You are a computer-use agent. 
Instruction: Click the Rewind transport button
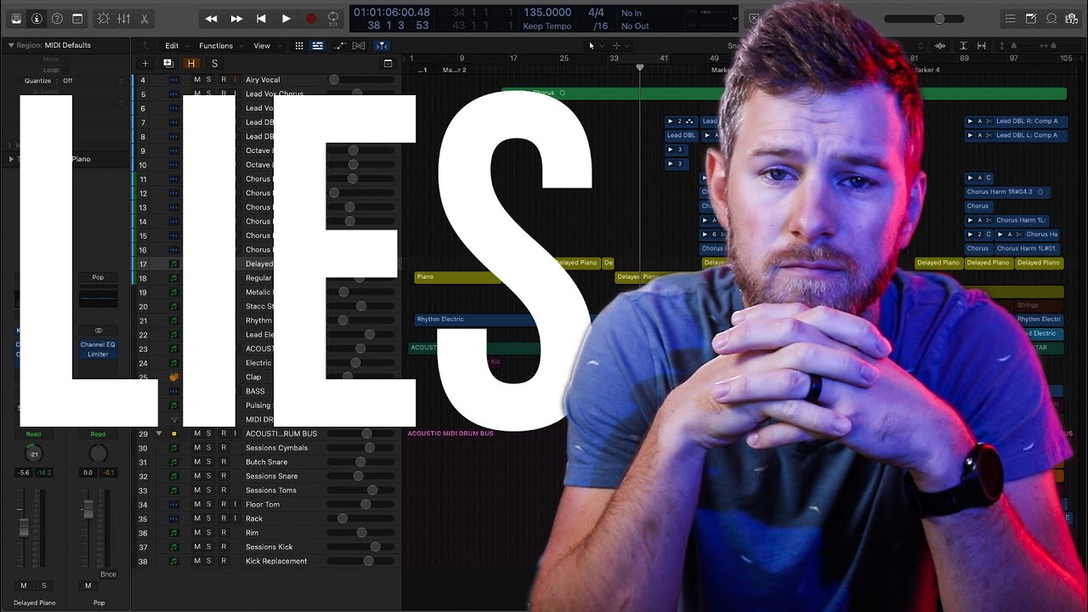click(x=212, y=18)
